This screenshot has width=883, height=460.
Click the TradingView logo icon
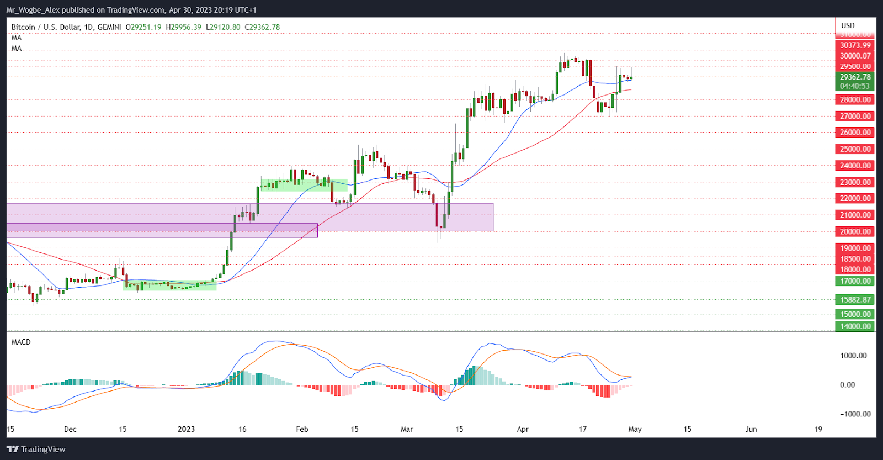pos(12,449)
